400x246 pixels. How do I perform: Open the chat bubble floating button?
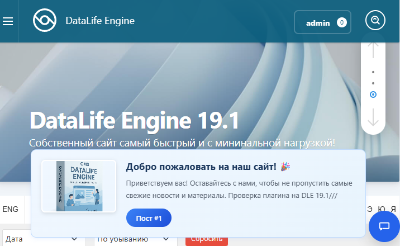tap(384, 226)
